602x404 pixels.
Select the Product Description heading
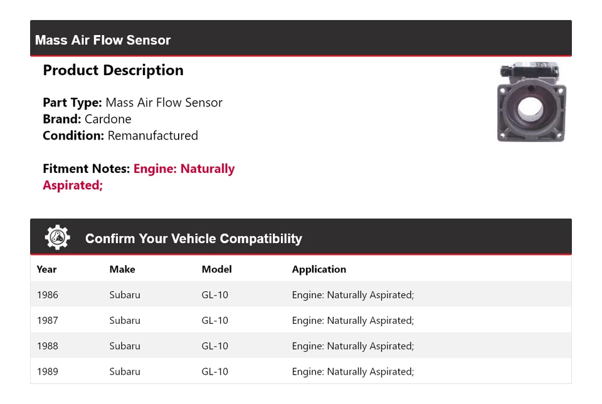[113, 70]
